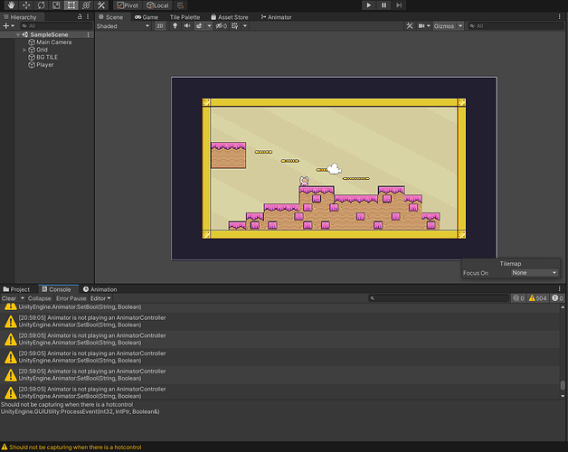Click the Pause button
Image resolution: width=568 pixels, height=452 pixels.
pos(384,5)
